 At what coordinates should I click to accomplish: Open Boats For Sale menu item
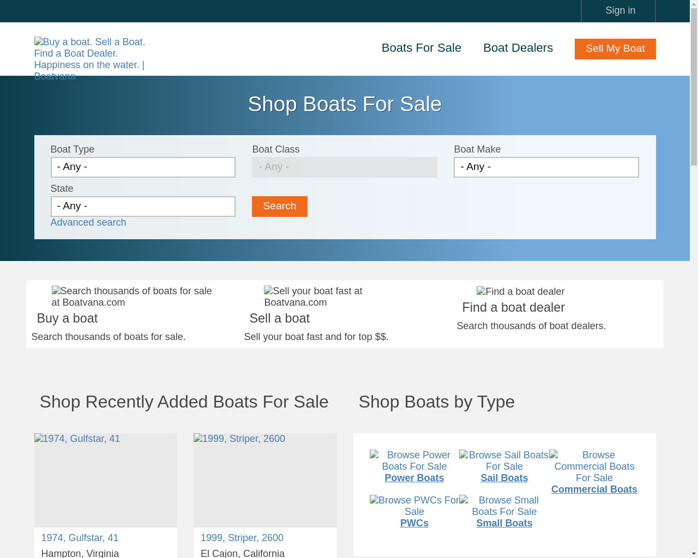422,48
